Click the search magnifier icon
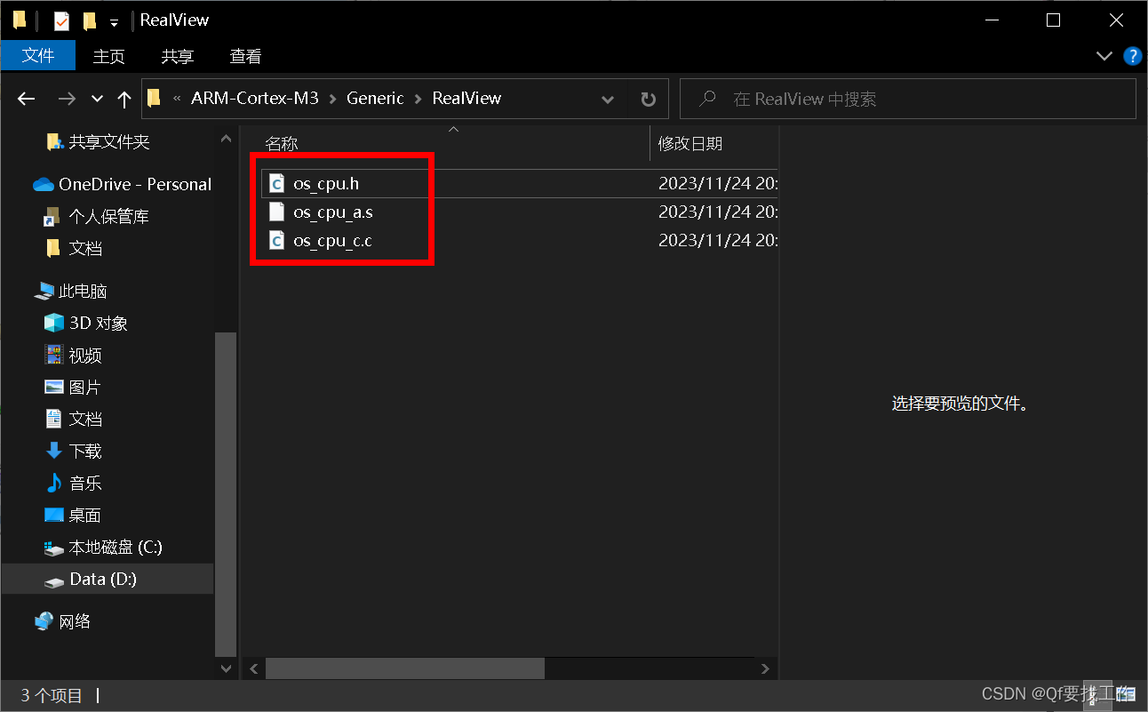Viewport: 1148px width, 712px height. tap(708, 99)
